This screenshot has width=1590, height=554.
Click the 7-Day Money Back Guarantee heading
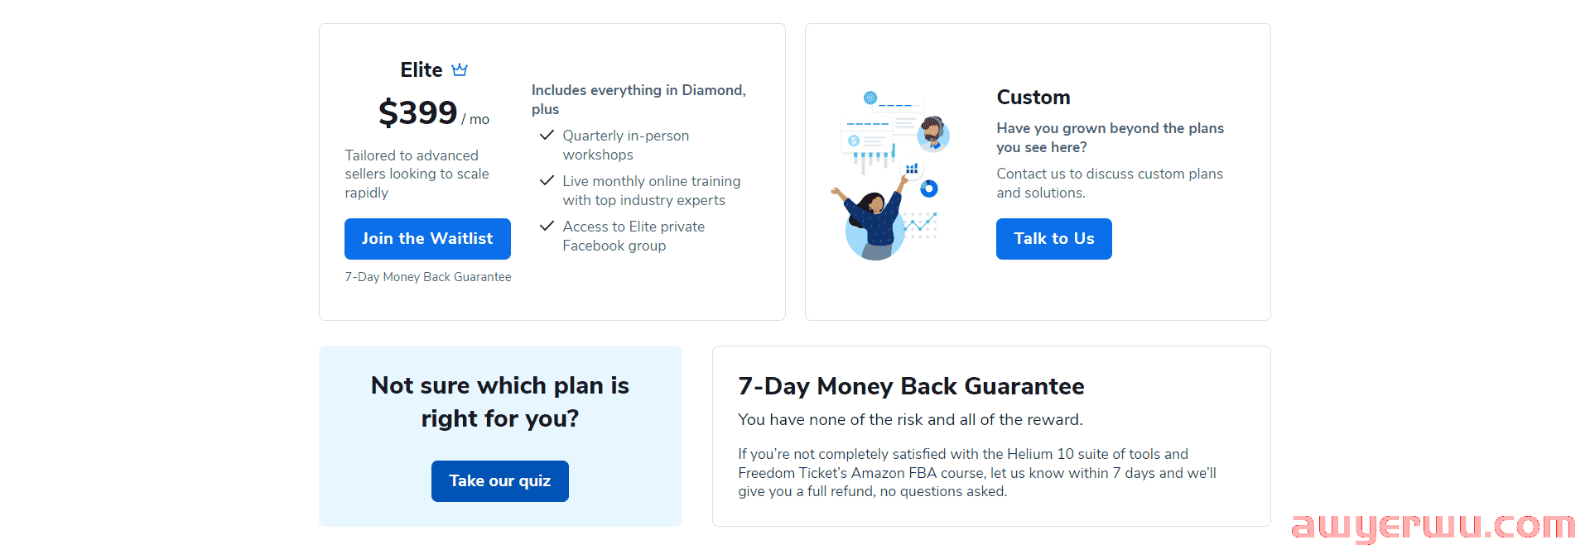point(911,386)
